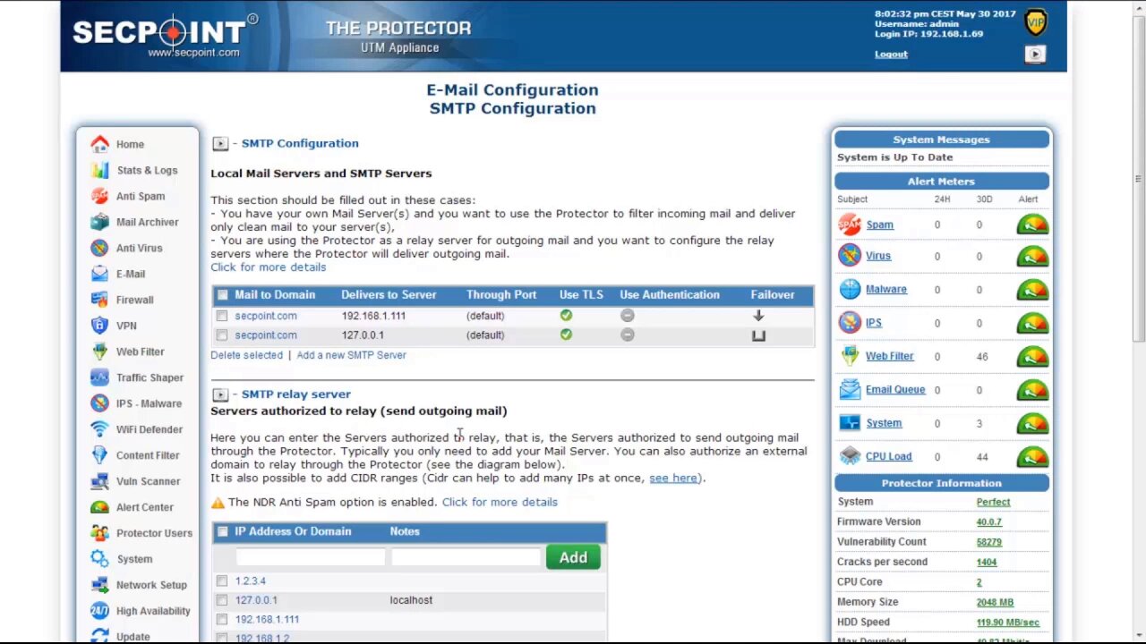Screen dimensions: 1146x644
Task: Click the Firmware Version 40.0.7 link
Action: 989,521
